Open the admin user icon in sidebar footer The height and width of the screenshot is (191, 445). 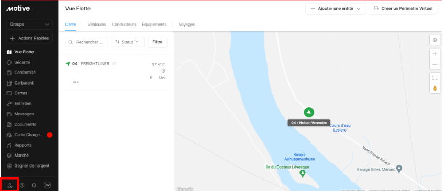10,185
